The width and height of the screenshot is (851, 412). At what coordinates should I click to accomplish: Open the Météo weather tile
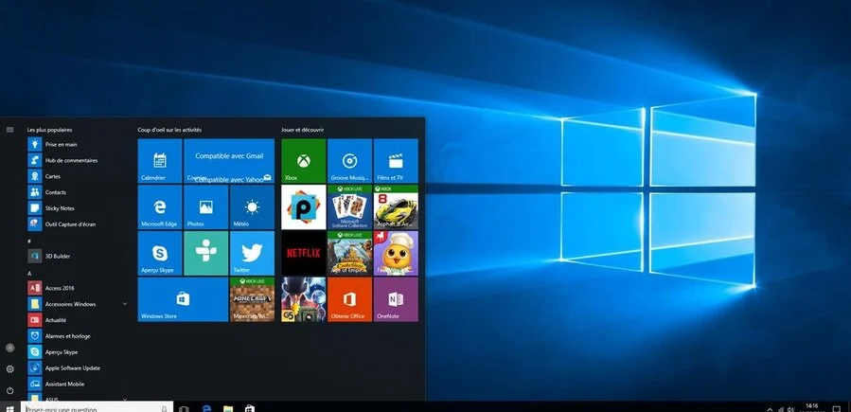(x=252, y=206)
